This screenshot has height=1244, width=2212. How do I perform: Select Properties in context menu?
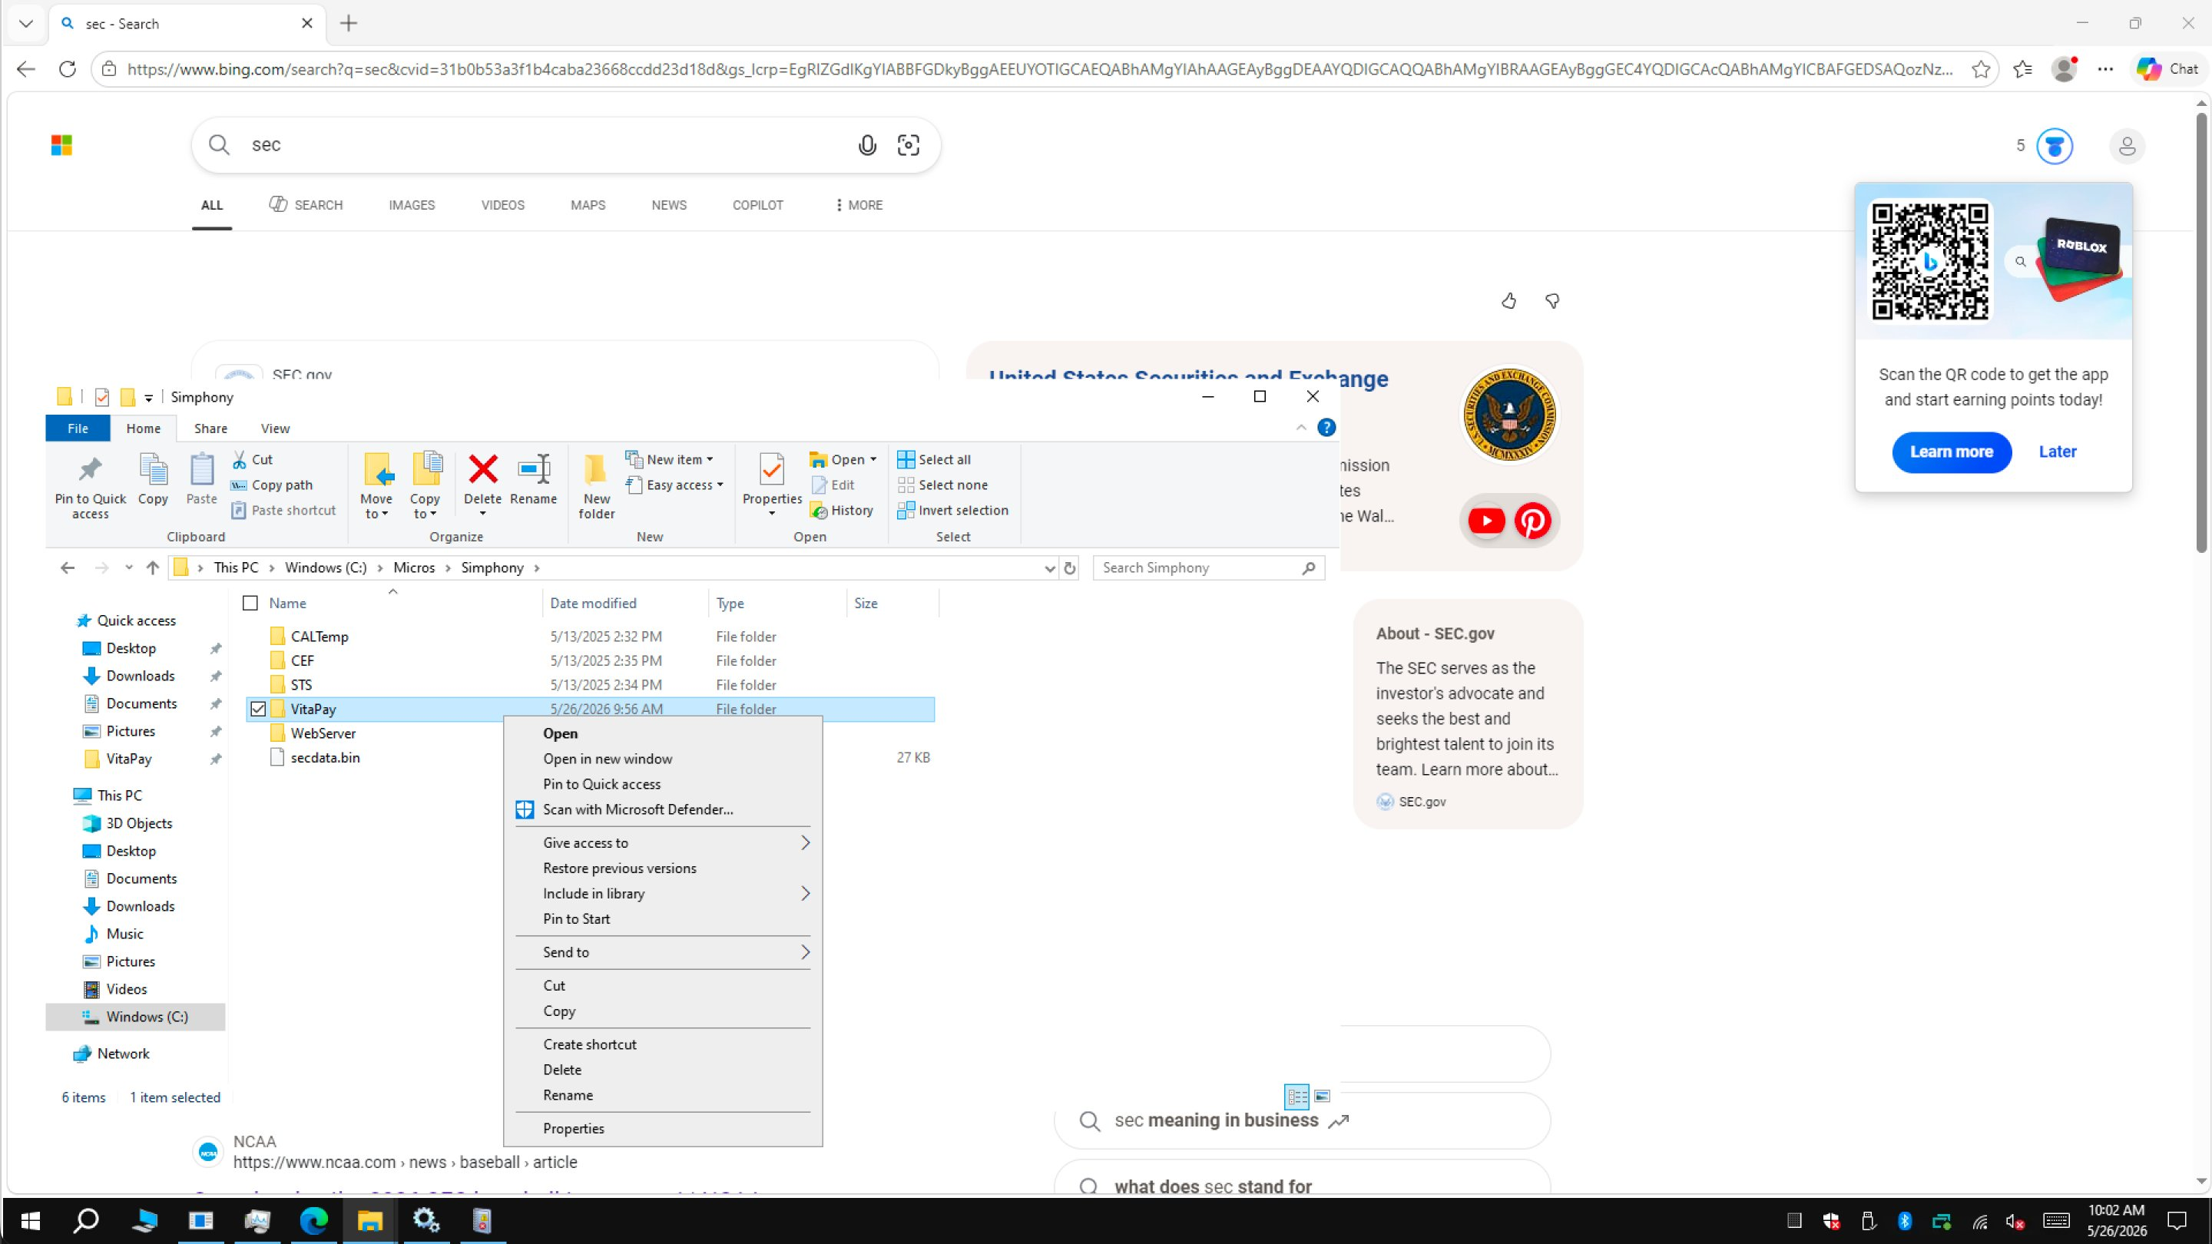[663, 1129]
